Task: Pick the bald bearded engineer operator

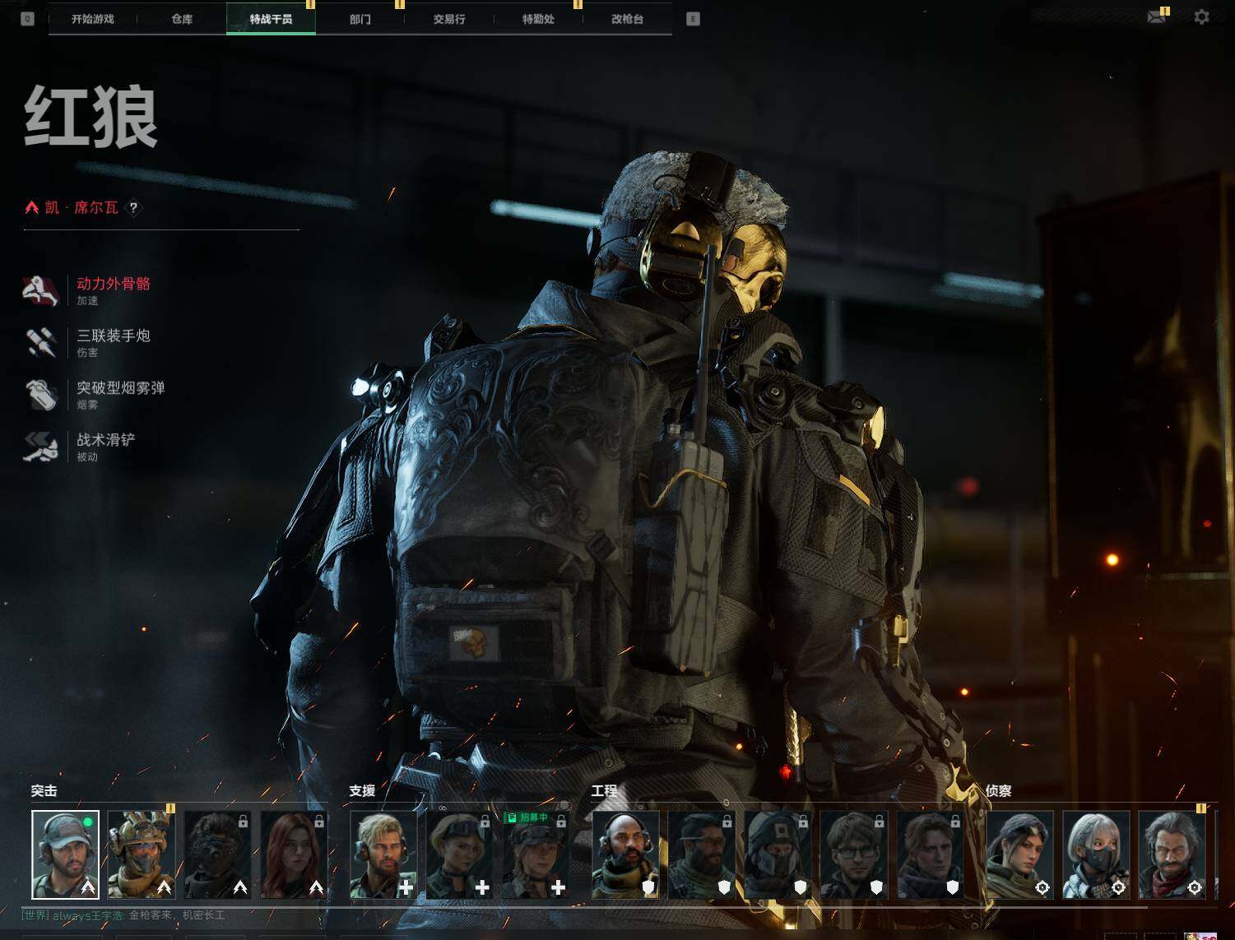Action: click(x=625, y=854)
